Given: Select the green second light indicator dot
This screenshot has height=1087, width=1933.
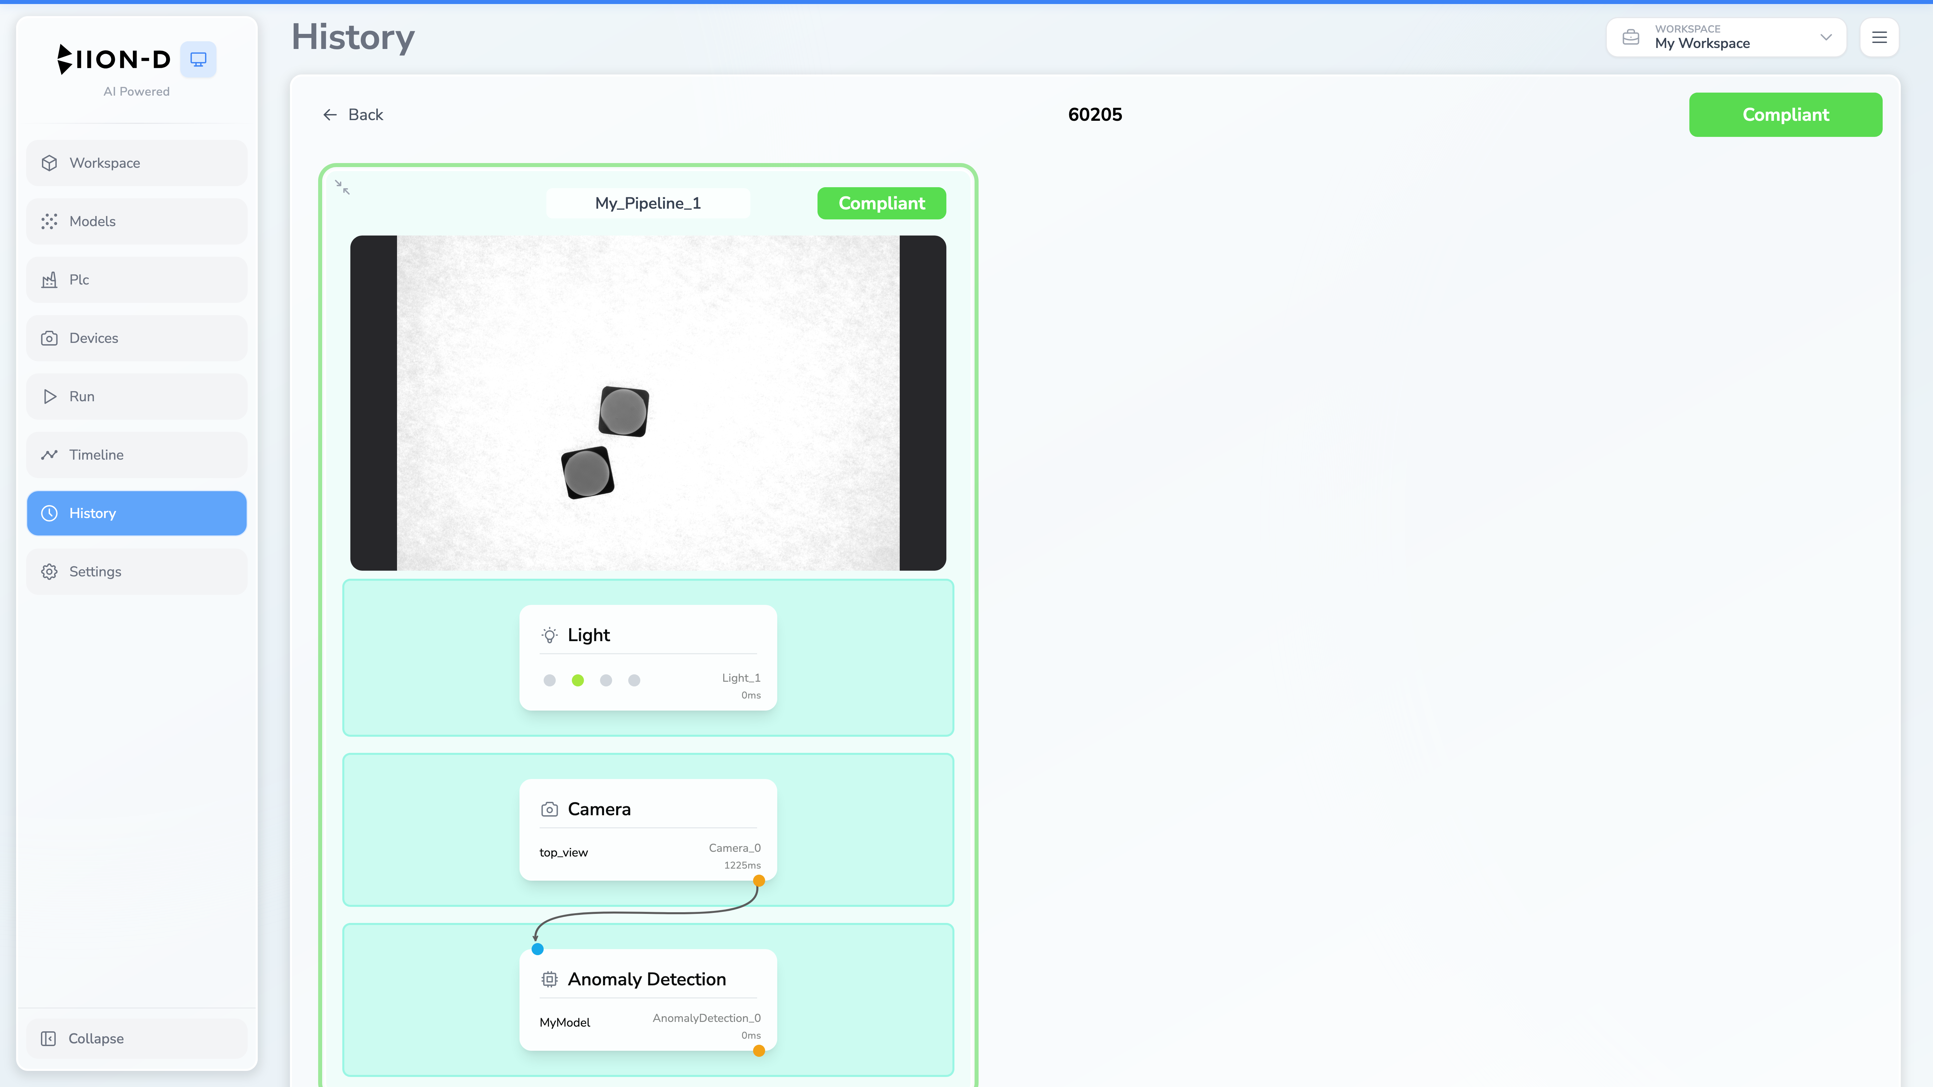Looking at the screenshot, I should 578,680.
